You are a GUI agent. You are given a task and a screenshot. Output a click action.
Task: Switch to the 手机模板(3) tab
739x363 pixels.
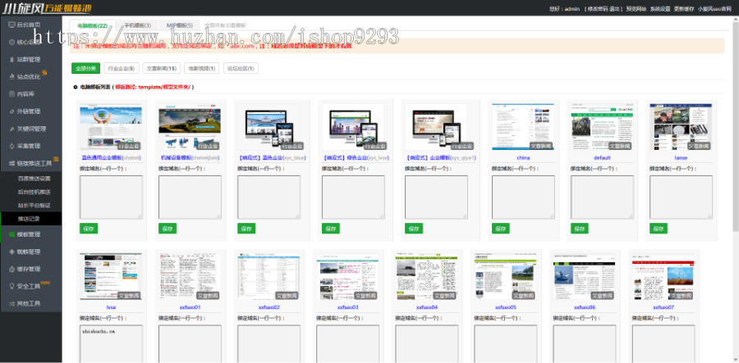click(x=138, y=26)
